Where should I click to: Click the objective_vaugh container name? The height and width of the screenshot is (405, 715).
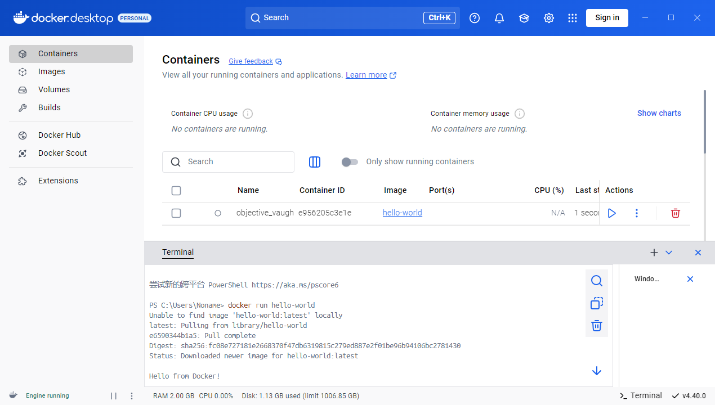click(265, 213)
